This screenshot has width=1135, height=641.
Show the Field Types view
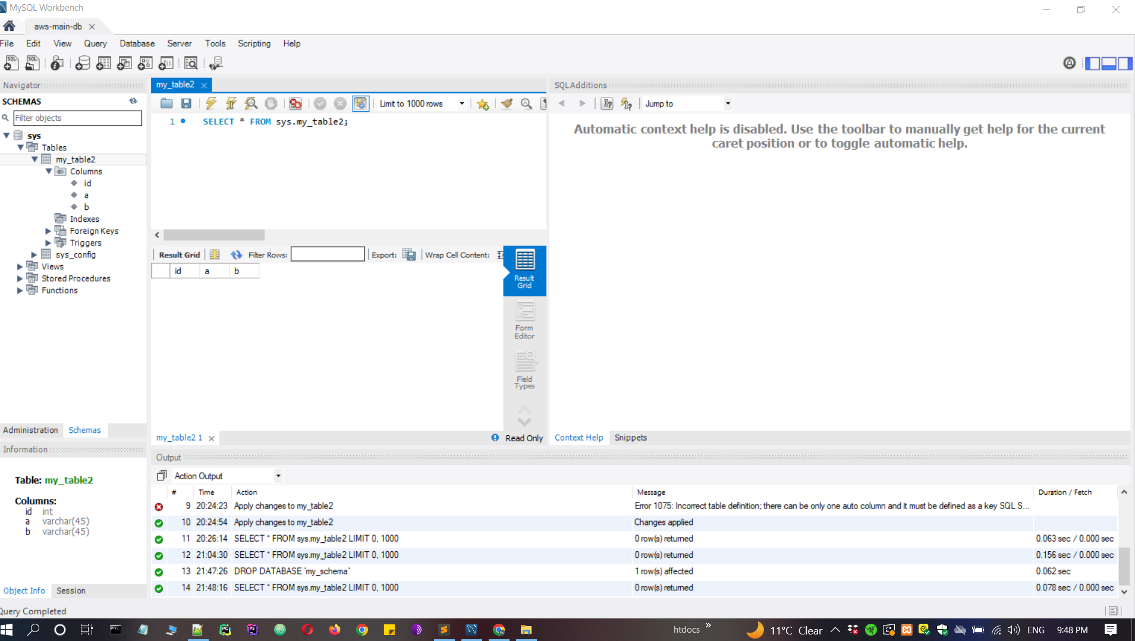click(524, 370)
